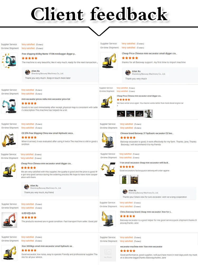Open second photo in 'Good excavators factory' review
This screenshot has height=265, width=198.
tap(134, 179)
